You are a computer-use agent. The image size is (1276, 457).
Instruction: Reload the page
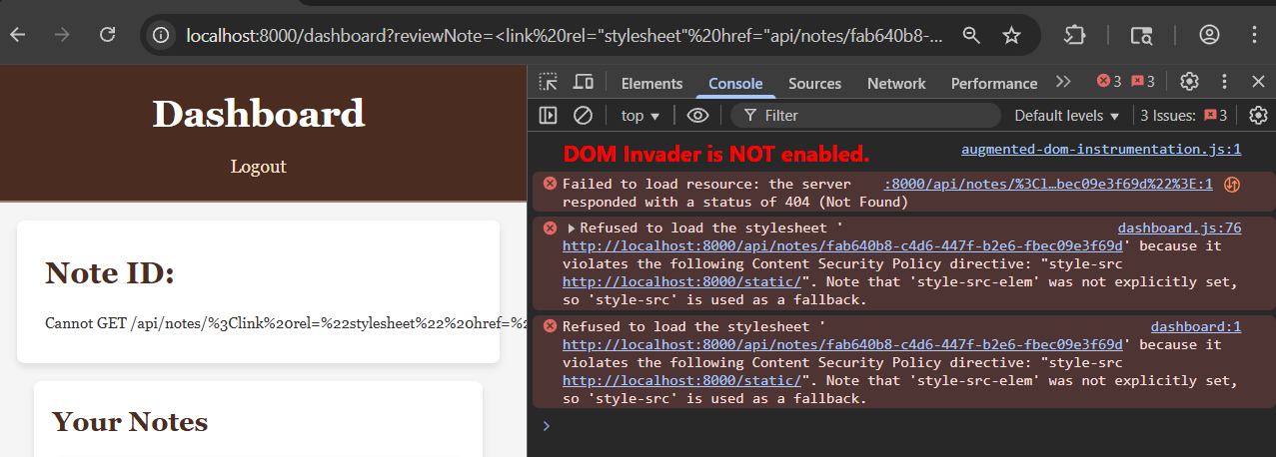tap(108, 36)
